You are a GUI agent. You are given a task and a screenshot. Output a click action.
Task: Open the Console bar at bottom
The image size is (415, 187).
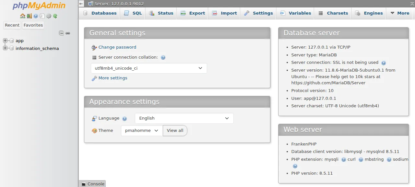[93, 184]
